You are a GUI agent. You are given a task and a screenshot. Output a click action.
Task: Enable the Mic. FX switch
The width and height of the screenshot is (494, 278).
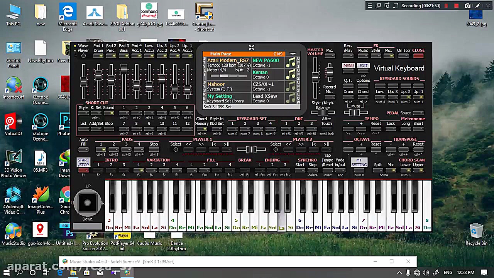click(388, 56)
